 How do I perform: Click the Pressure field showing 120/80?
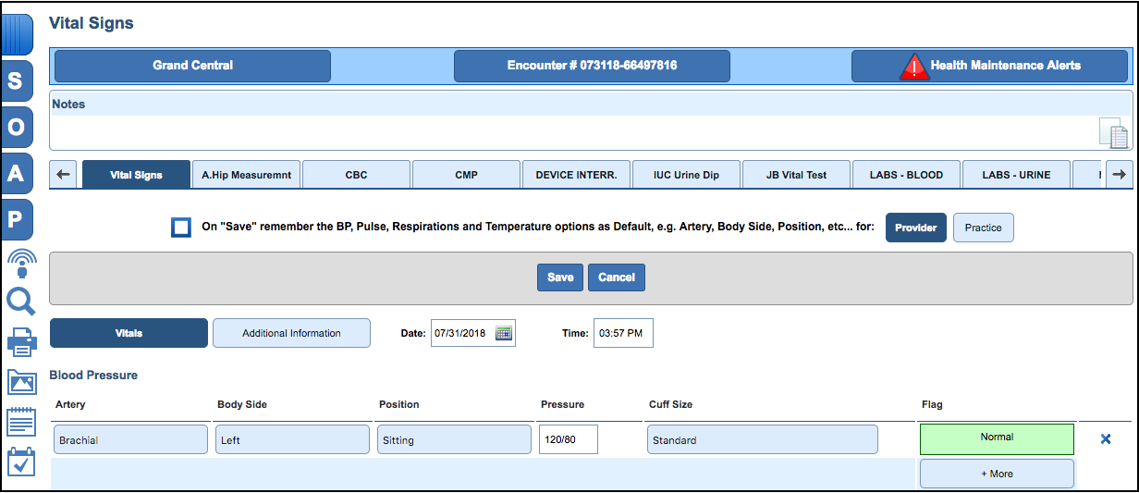(568, 440)
